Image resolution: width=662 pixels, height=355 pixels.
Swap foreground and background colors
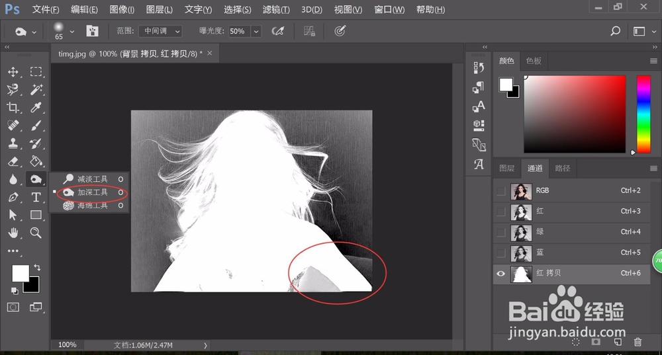37,267
